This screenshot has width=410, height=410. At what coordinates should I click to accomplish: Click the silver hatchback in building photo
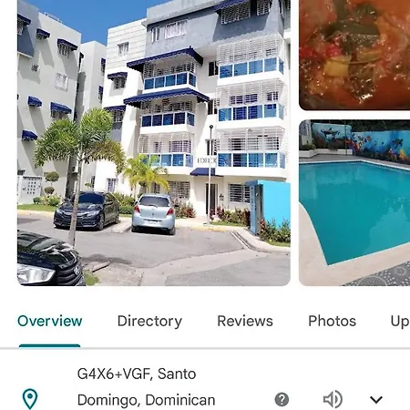(x=154, y=214)
